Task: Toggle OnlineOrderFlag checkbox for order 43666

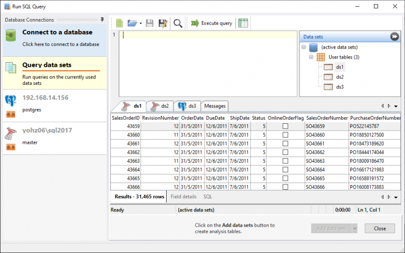Action: coord(285,187)
